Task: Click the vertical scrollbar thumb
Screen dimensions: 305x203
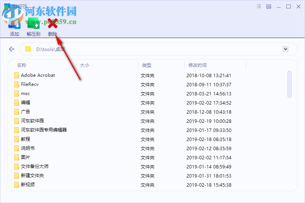Action: pos(289,84)
